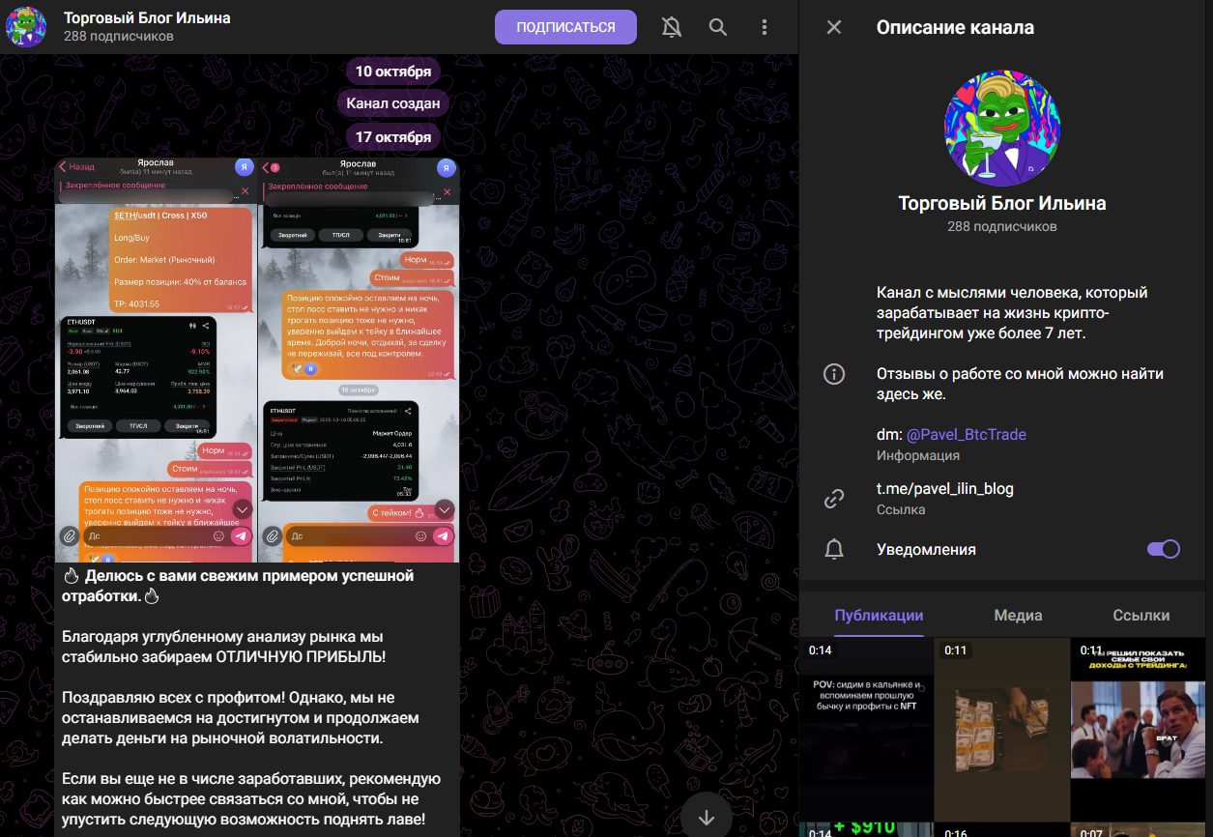Click the bell icon next to Уведомления
1213x837 pixels.
click(x=833, y=549)
